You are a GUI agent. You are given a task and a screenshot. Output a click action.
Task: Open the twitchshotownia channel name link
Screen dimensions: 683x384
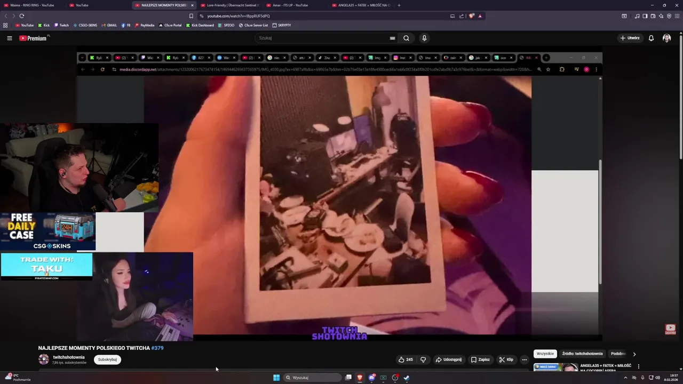click(69, 357)
